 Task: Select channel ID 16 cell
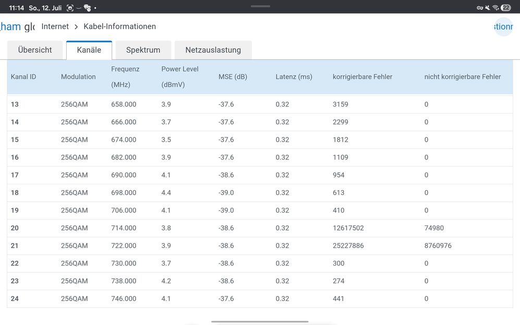click(15, 157)
